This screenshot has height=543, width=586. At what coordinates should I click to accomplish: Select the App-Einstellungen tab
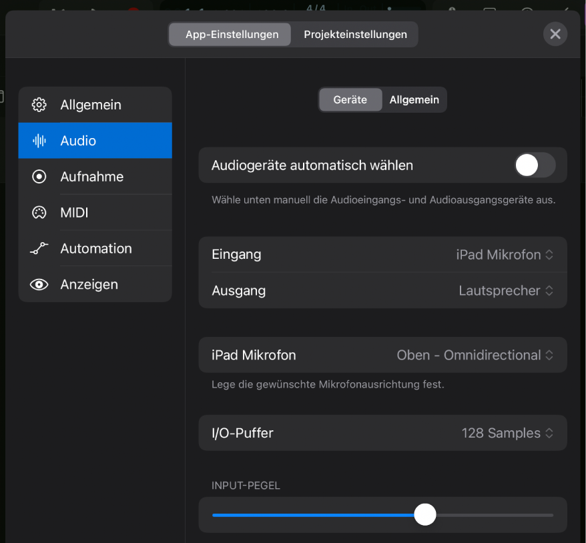click(232, 35)
